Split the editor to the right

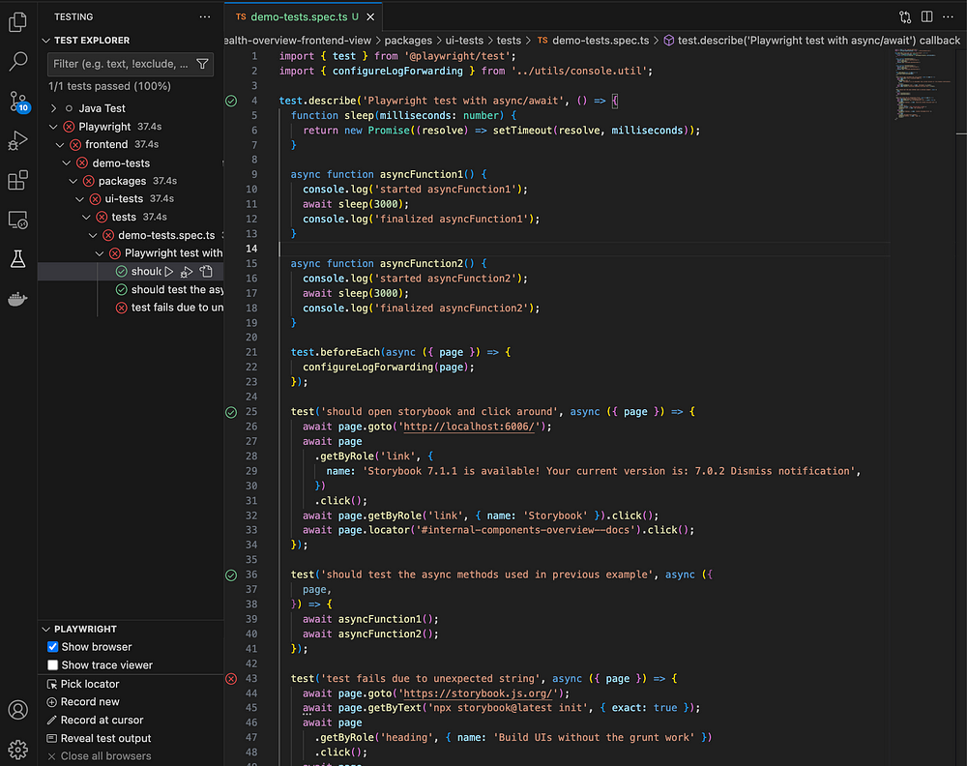927,16
